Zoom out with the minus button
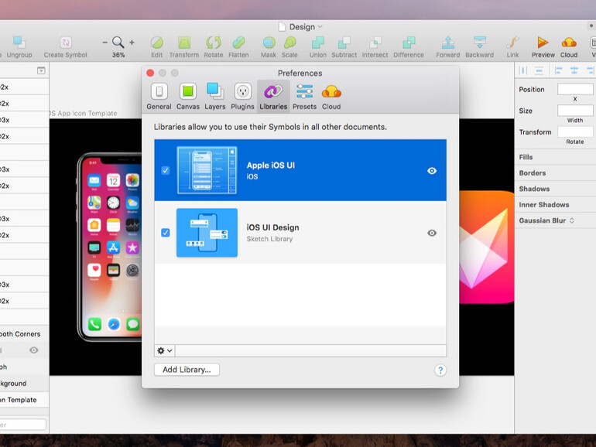 pyautogui.click(x=105, y=43)
